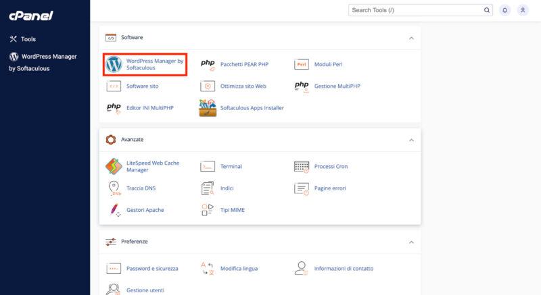This screenshot has width=541, height=295.
Task: Open WordPress Manager in the sidebar
Action: (43, 62)
